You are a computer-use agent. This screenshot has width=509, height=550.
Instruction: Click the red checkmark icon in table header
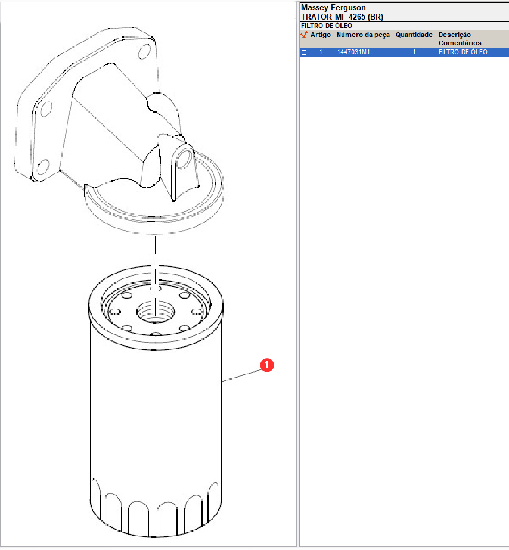coord(304,35)
